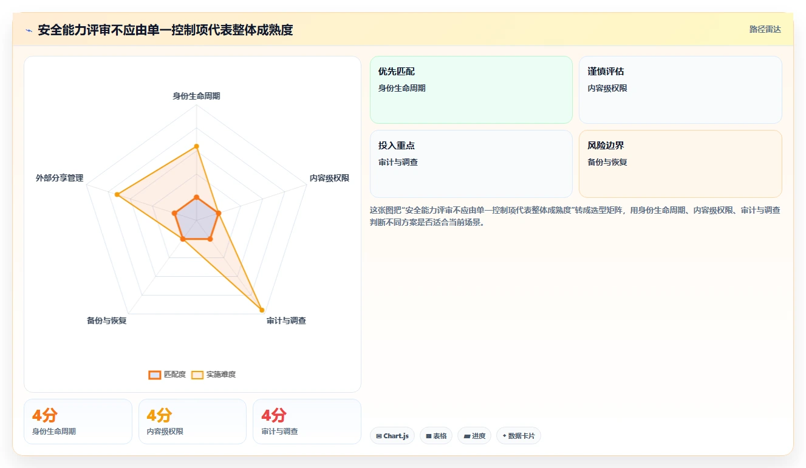Click the lightning icon beside the page title

pos(29,30)
